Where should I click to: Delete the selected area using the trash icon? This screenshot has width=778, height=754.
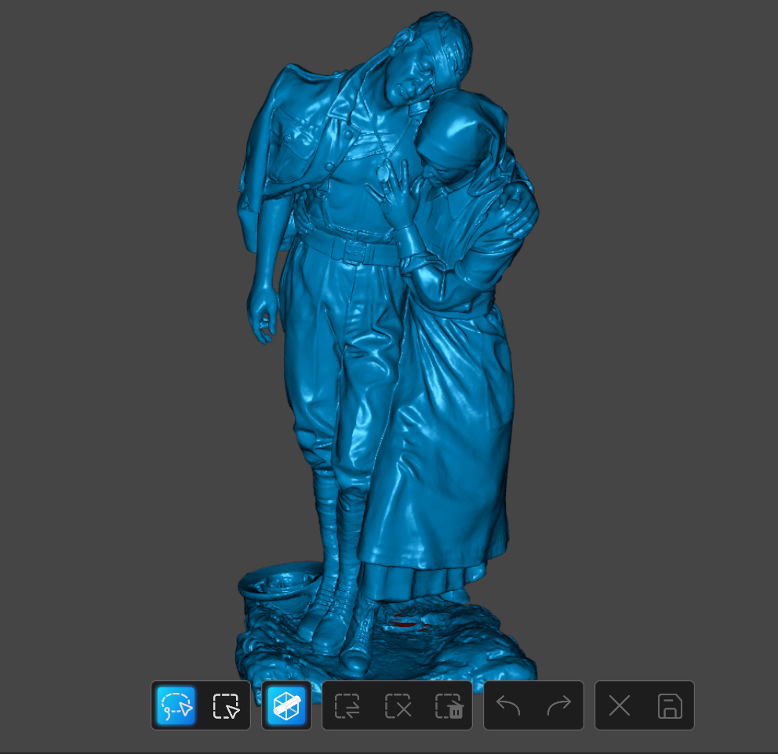coord(449,705)
